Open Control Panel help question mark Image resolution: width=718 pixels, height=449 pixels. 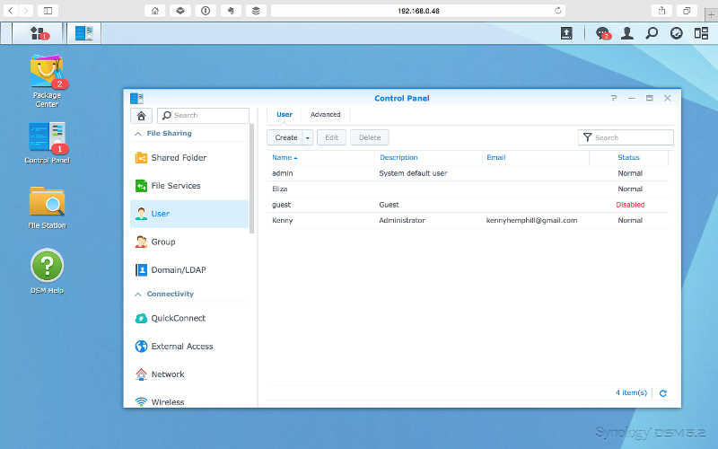(614, 98)
